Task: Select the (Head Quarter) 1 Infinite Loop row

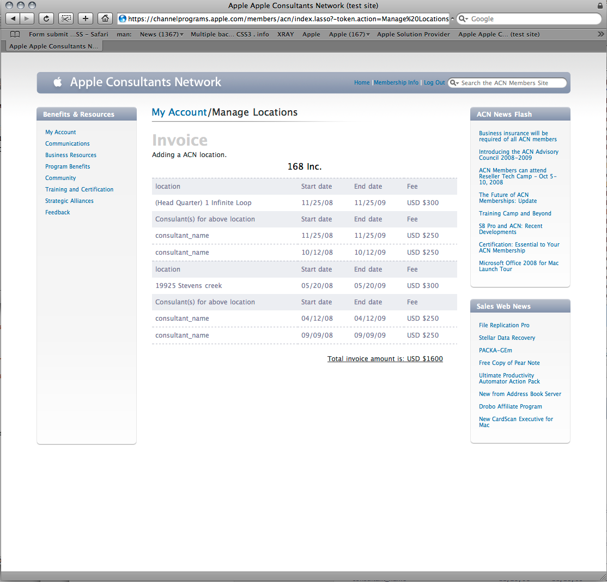Action: (x=304, y=203)
